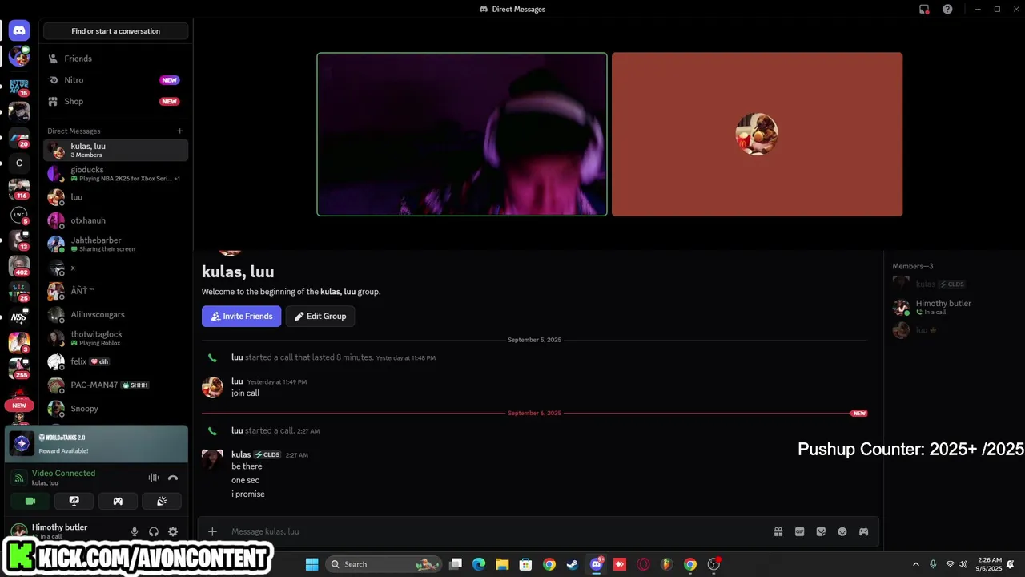Click the "join call" message text
The height and width of the screenshot is (577, 1025).
pyautogui.click(x=246, y=393)
